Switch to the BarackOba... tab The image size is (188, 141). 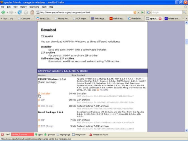tap(44, 19)
